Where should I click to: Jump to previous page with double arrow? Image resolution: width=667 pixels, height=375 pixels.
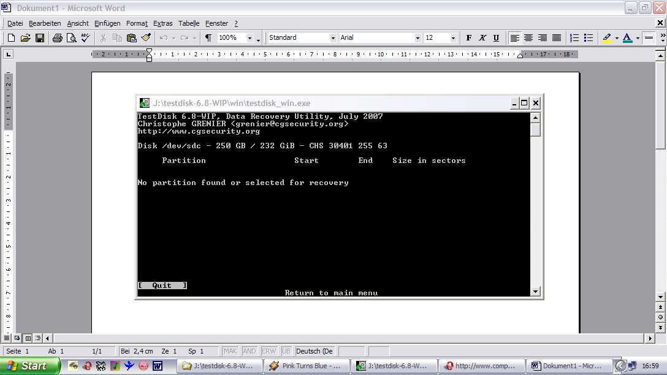click(x=660, y=307)
